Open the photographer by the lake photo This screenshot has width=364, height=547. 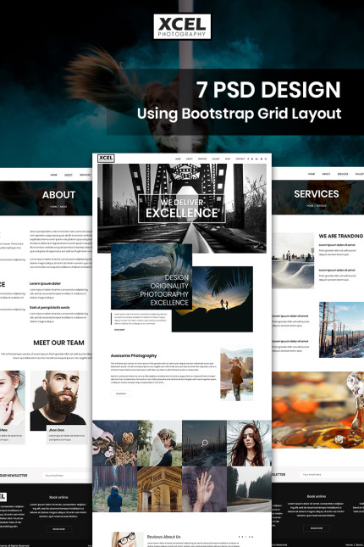point(236,374)
